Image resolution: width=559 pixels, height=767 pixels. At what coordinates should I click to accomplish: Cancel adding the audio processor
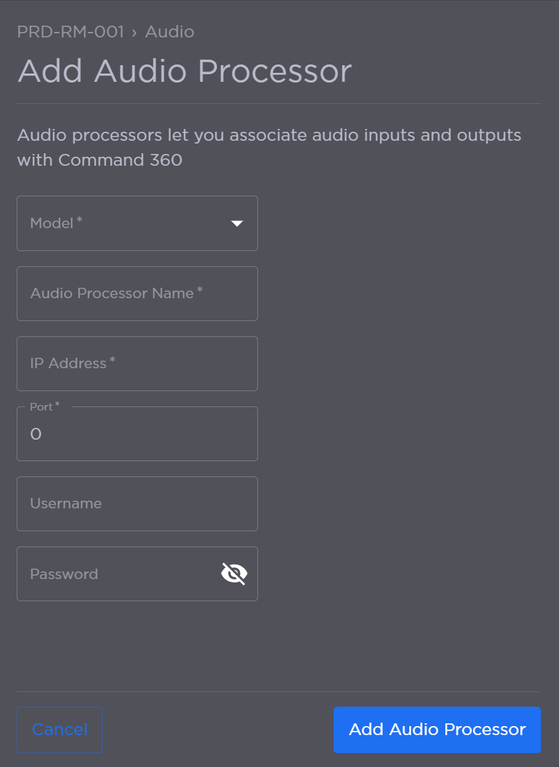(x=59, y=730)
